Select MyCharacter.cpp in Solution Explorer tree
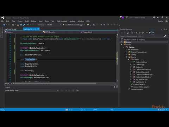 tap(142, 79)
